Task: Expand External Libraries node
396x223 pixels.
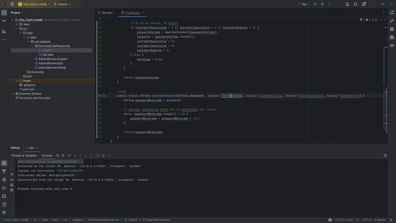Action: tap(12, 94)
